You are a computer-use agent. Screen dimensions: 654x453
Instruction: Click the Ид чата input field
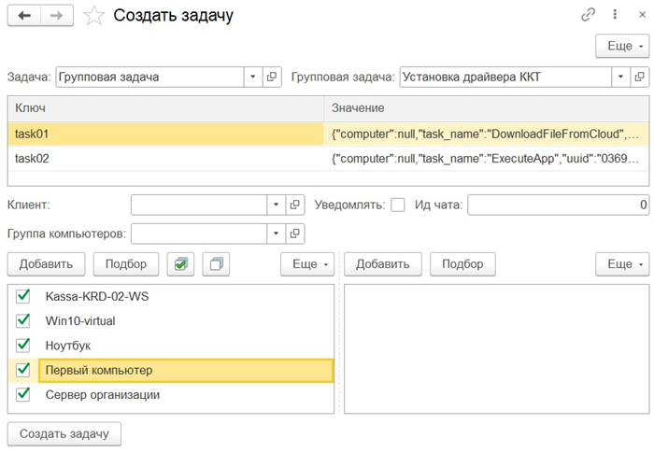[558, 205]
